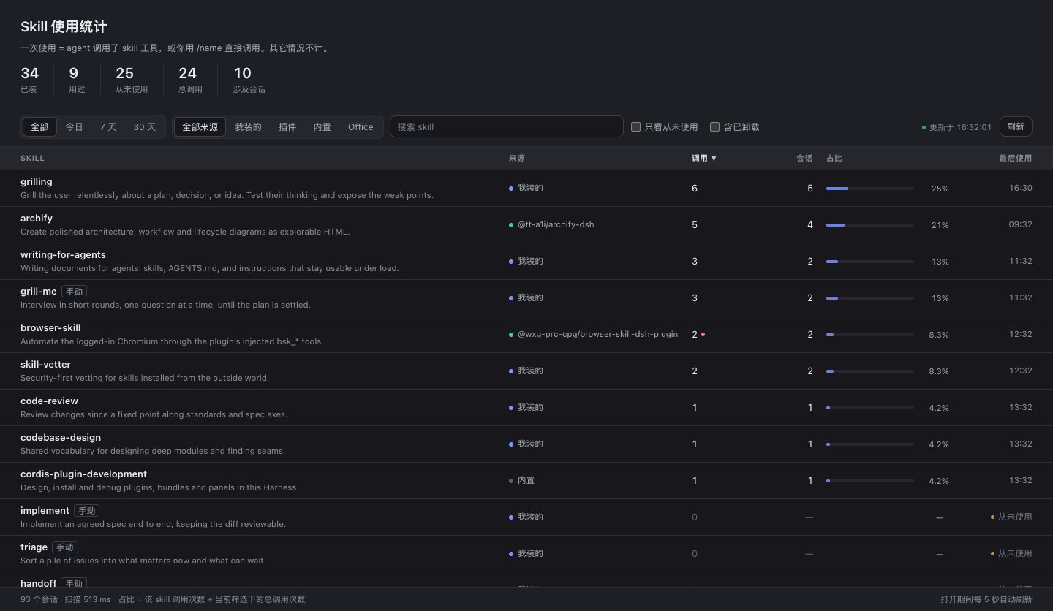The height and width of the screenshot is (611, 1053).
Task: Open the skill-vetter row
Action: [526, 371]
